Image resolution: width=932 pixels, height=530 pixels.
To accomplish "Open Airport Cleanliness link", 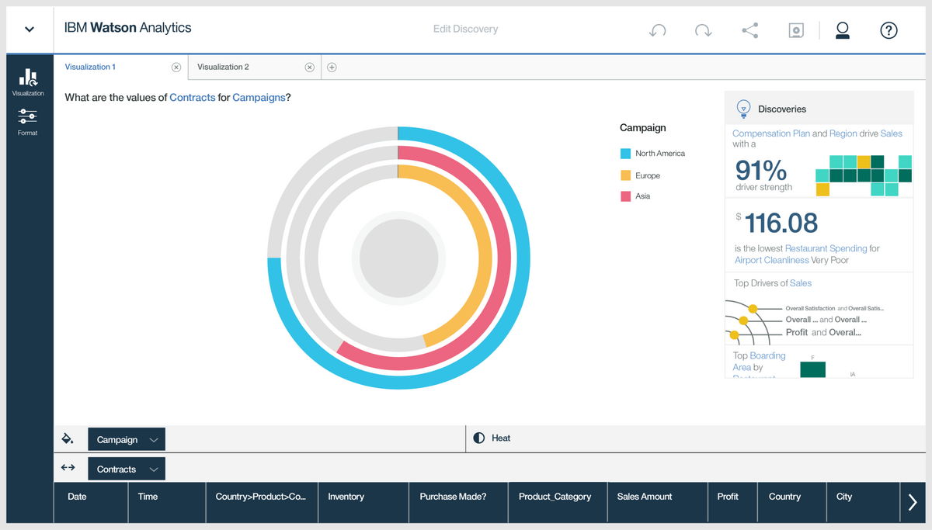I will coord(771,260).
